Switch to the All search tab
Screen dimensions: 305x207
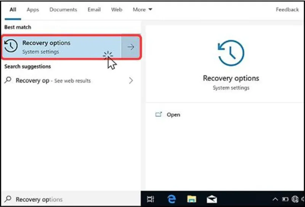point(13,9)
